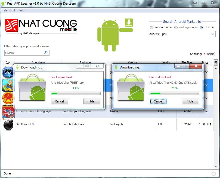Cancel the Ai la trieu phu (FREE).apk download
Viewport: 220px width, 178px height.
[59, 101]
